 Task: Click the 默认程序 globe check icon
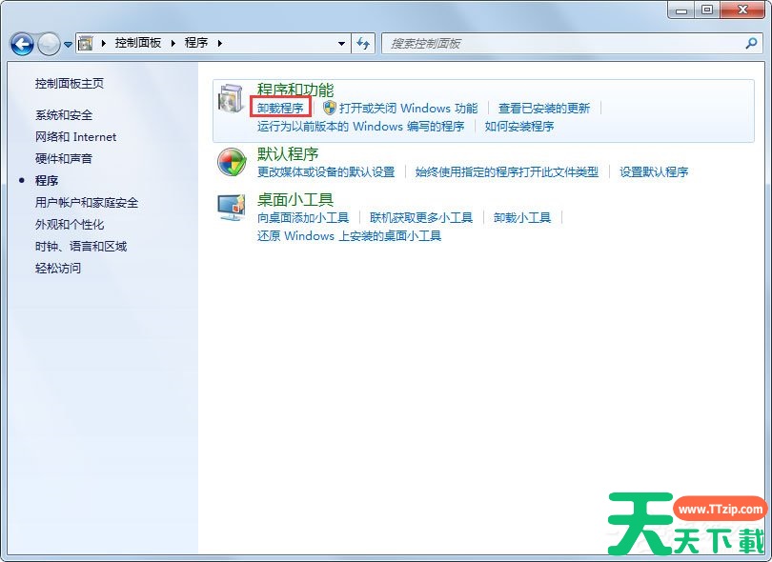[232, 162]
